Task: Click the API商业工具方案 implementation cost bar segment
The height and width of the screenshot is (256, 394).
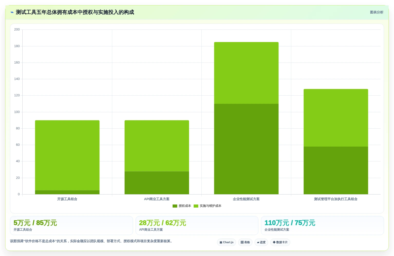Action: 157,146
